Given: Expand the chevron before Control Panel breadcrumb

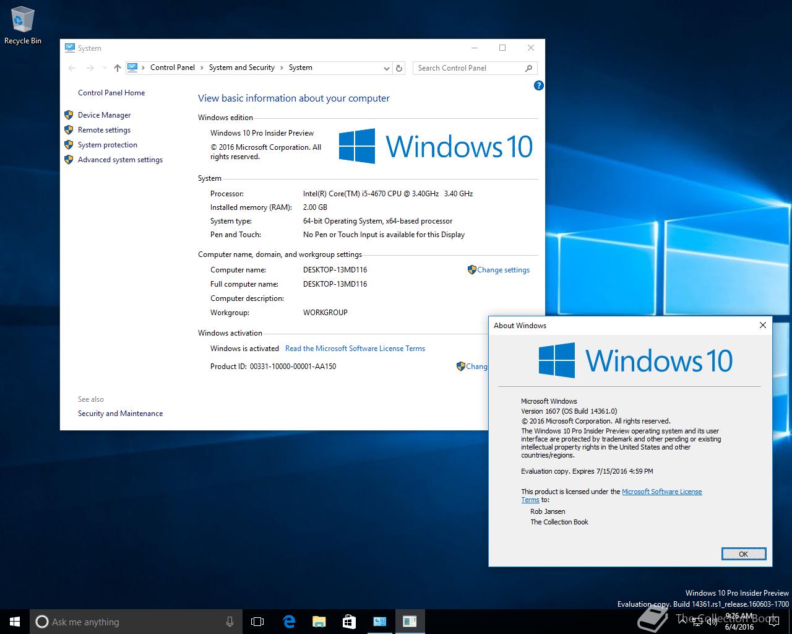Looking at the screenshot, I should (144, 68).
